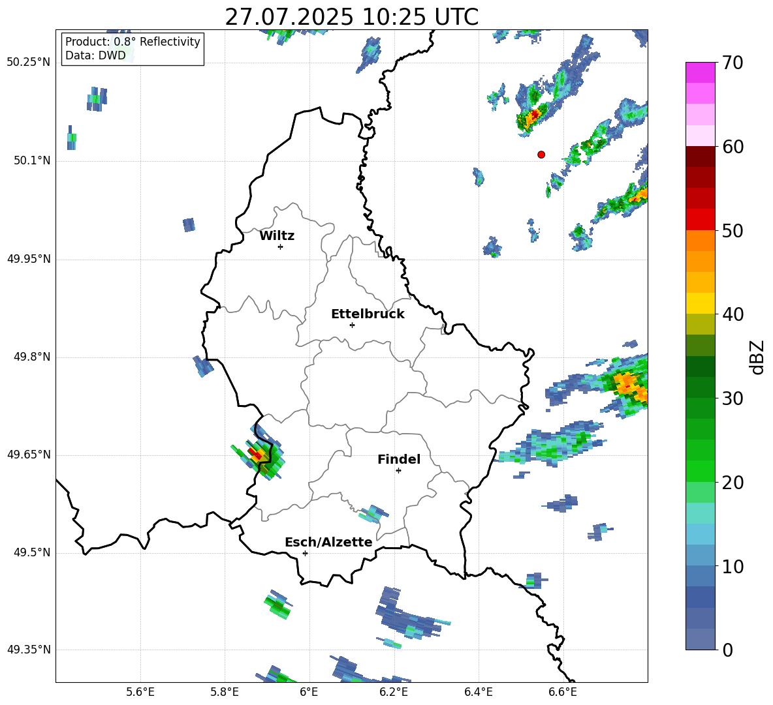
Task: Click the 50.1°N latitude label
Action: click(32, 161)
